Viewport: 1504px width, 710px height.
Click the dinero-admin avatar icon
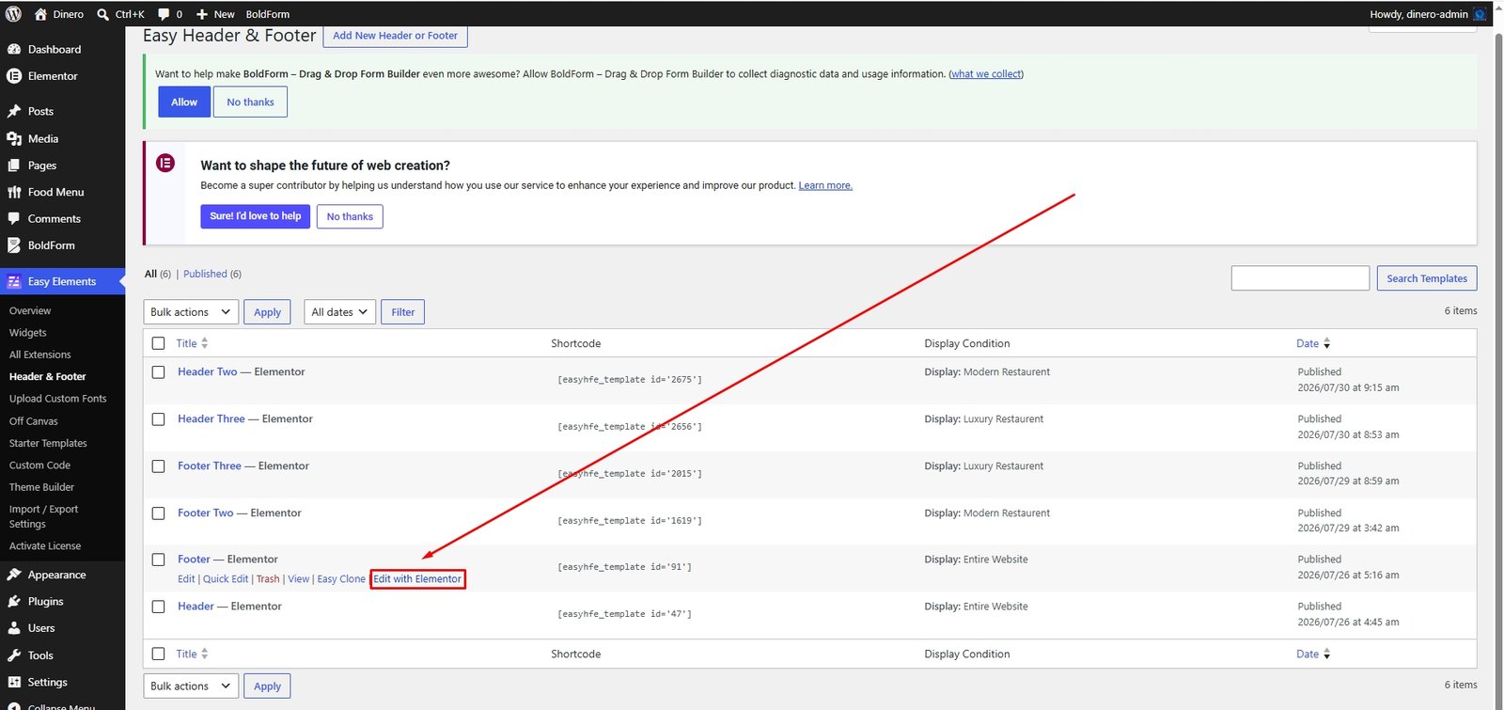(1480, 14)
